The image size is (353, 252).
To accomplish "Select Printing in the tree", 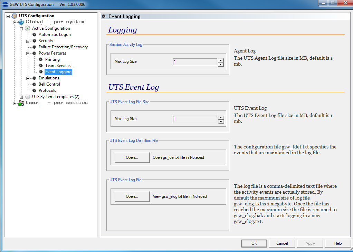I will [53, 59].
